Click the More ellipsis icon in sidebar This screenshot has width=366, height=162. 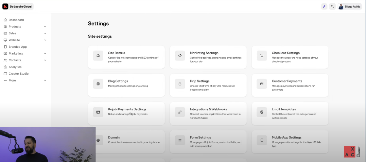pyautogui.click(x=5, y=81)
